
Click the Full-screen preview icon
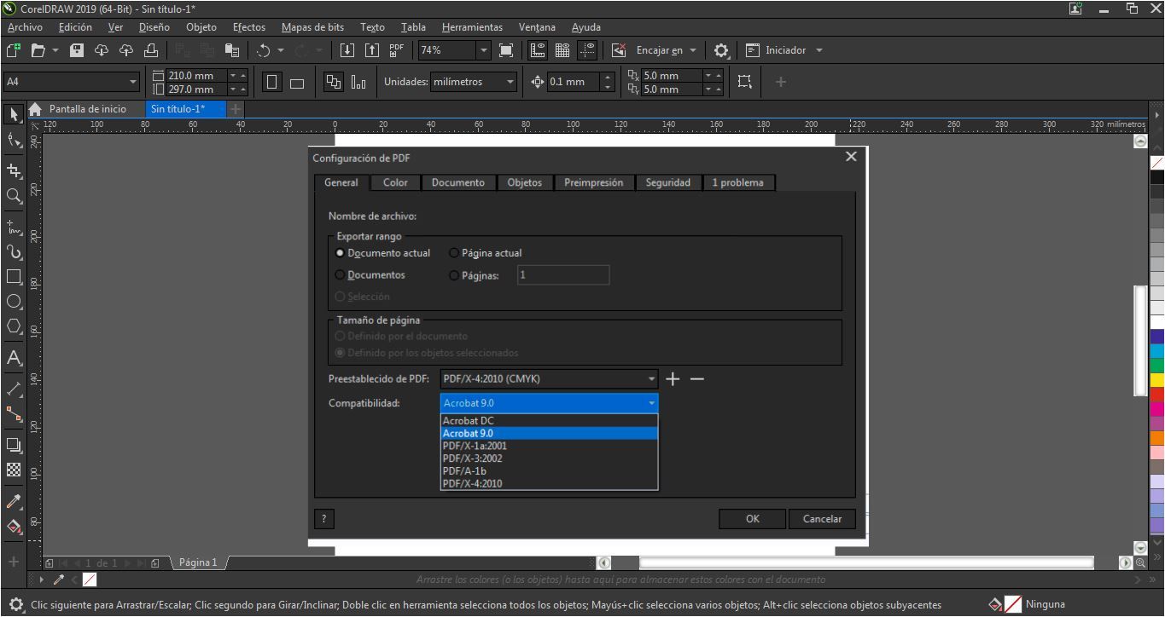click(506, 50)
